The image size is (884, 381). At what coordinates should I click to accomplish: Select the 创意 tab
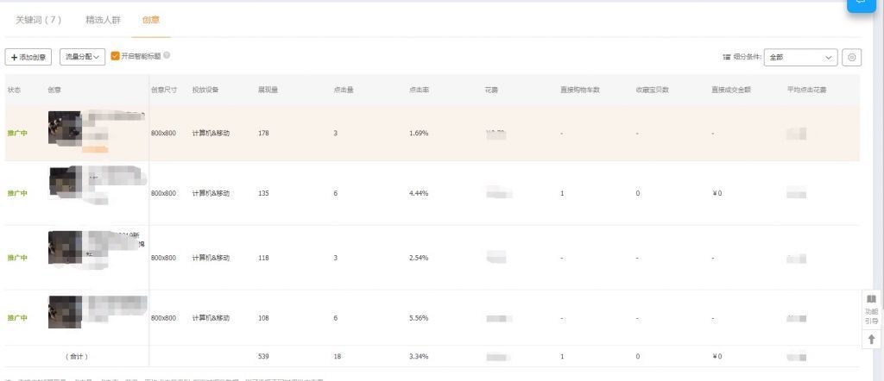[151, 19]
